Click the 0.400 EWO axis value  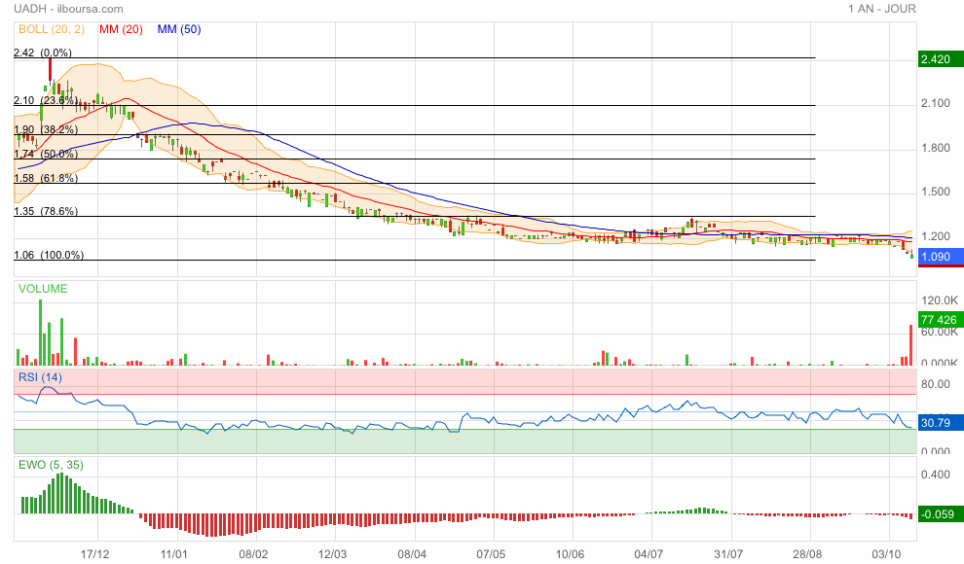tap(935, 475)
